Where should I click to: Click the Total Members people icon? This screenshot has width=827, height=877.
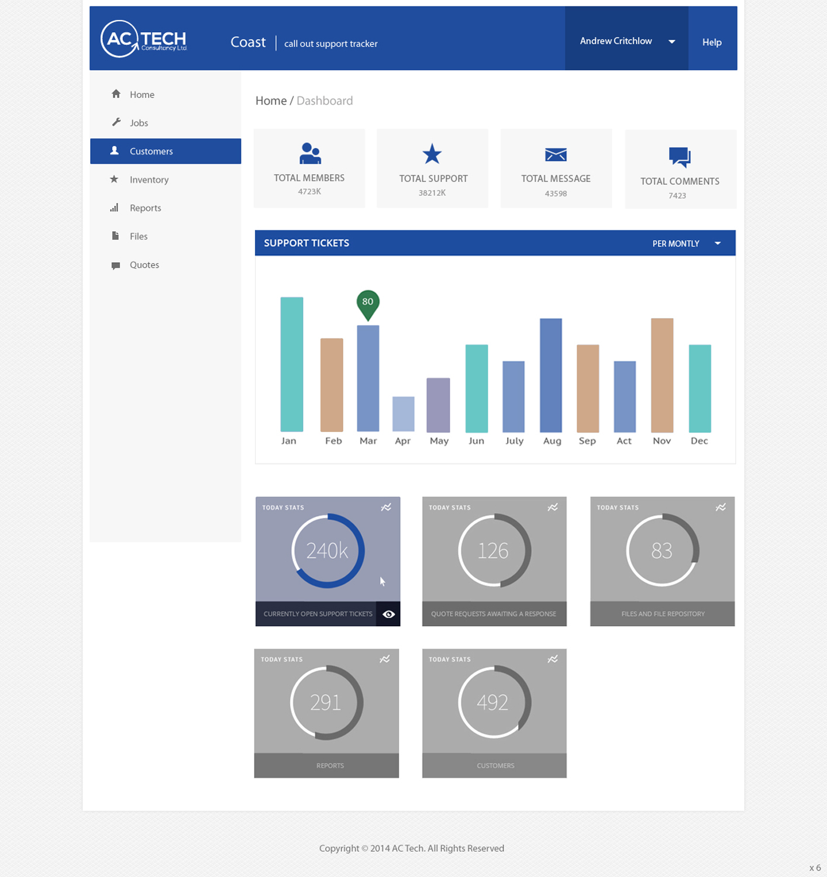pyautogui.click(x=310, y=153)
